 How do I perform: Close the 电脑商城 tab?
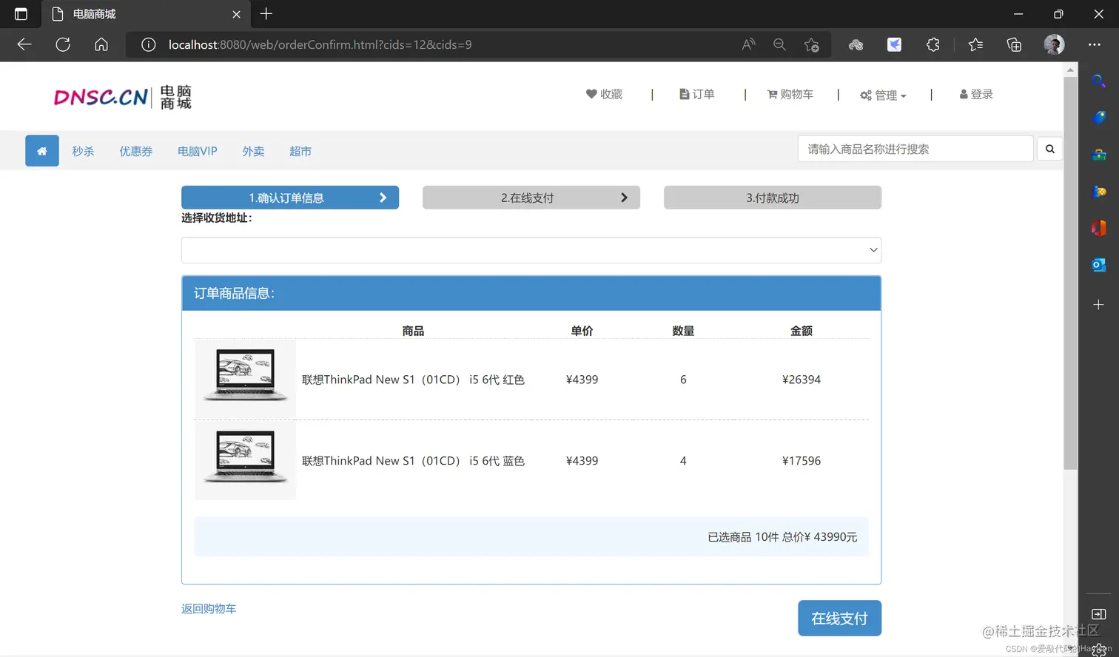coord(236,14)
